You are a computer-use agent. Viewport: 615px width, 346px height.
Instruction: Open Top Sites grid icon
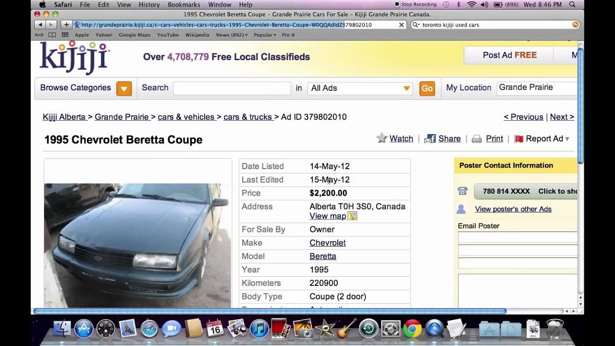pyautogui.click(x=65, y=35)
